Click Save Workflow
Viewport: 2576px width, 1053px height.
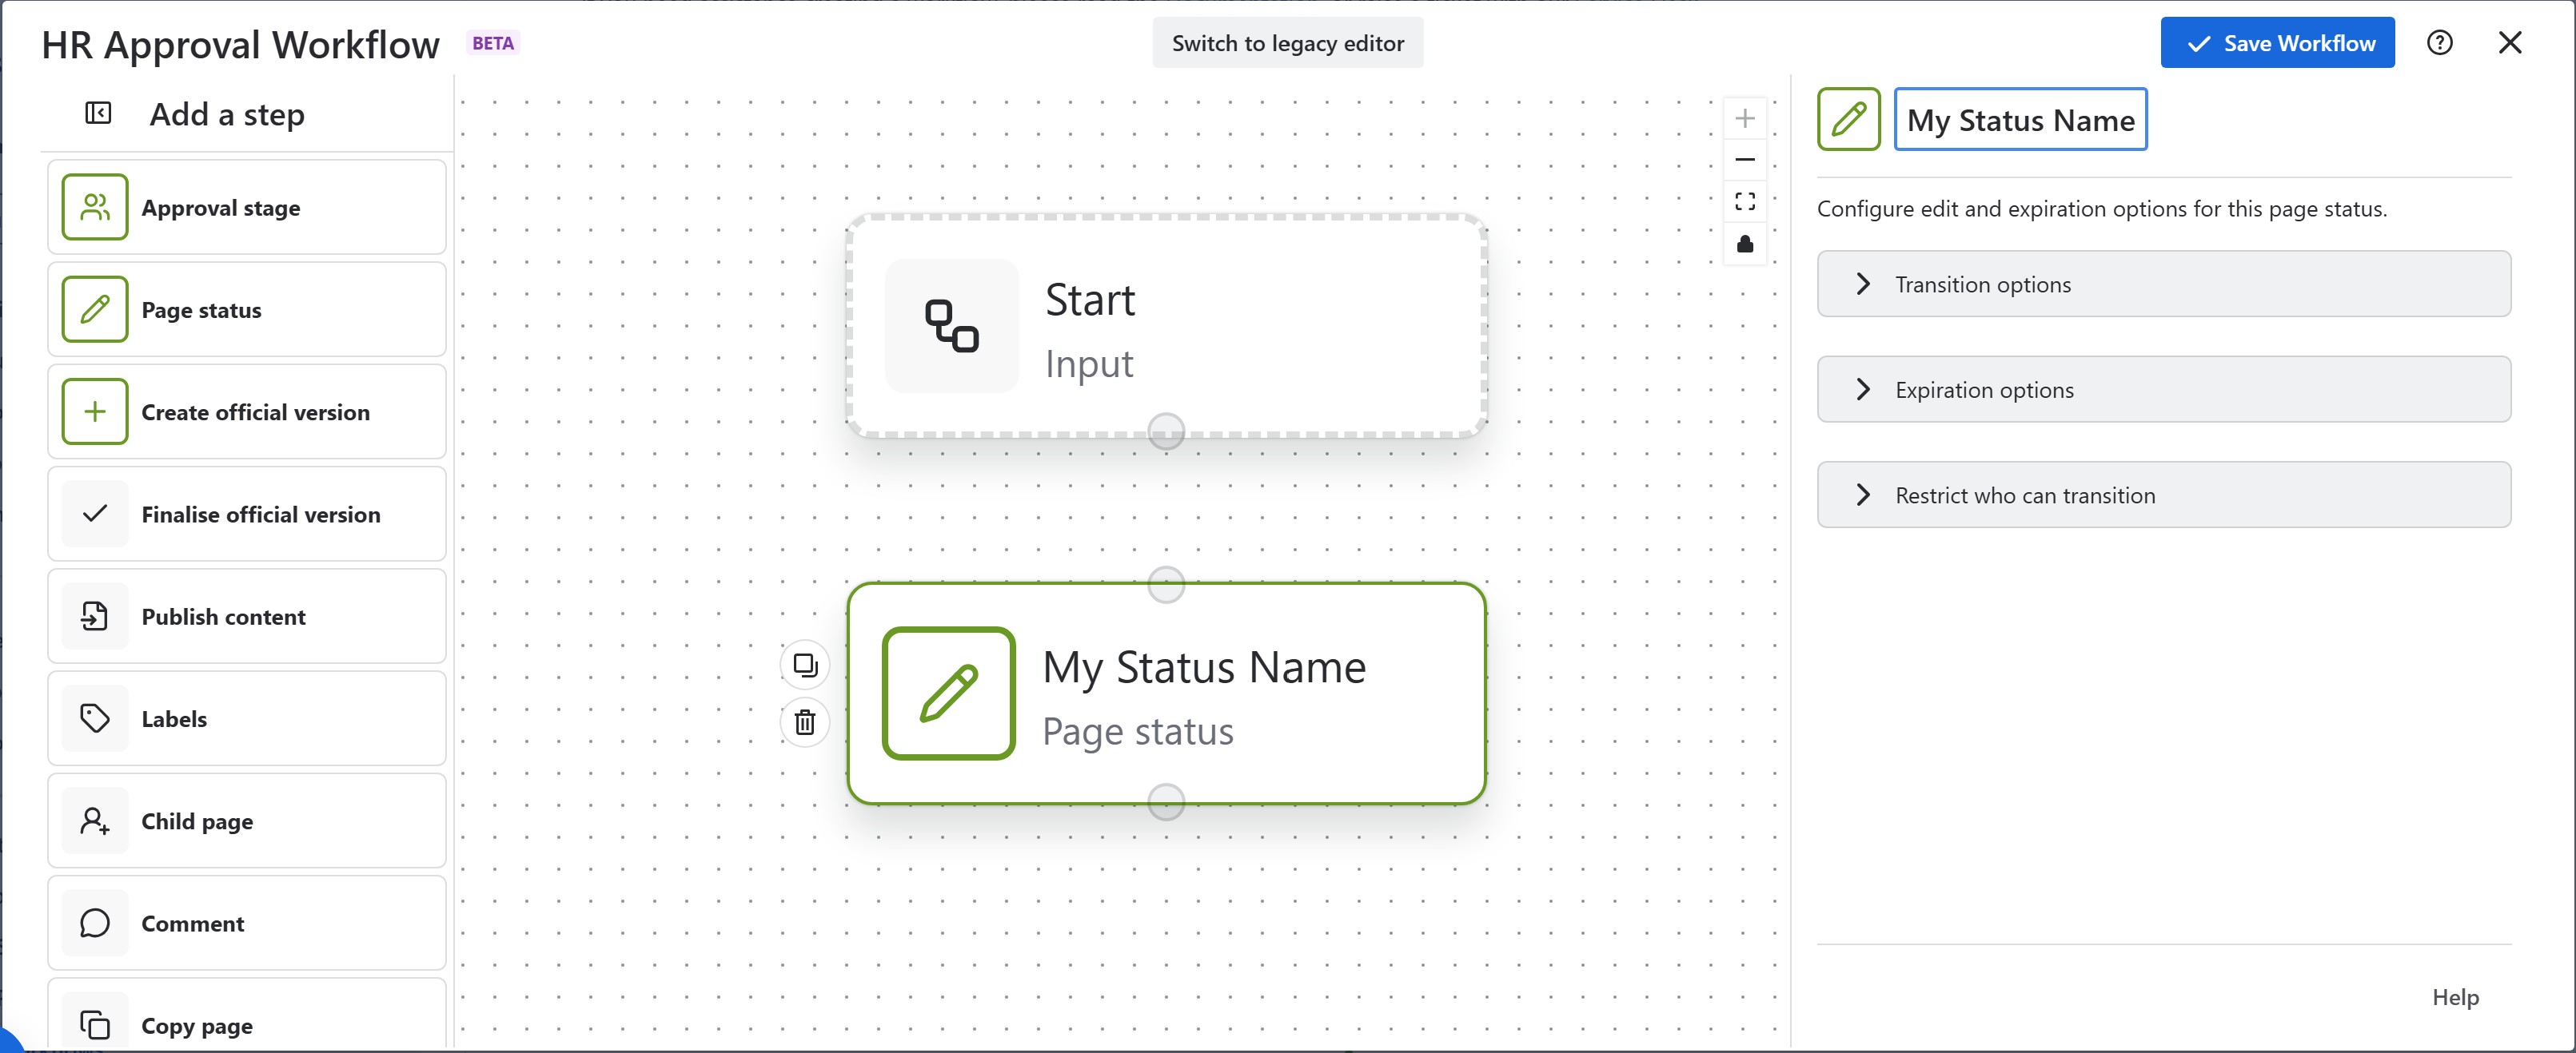tap(2277, 42)
